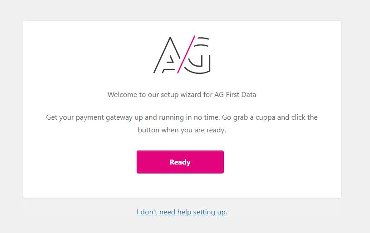Screen dimensions: 370x233
Task: Click the word 'Welcome' in the heading
Action: (122, 95)
